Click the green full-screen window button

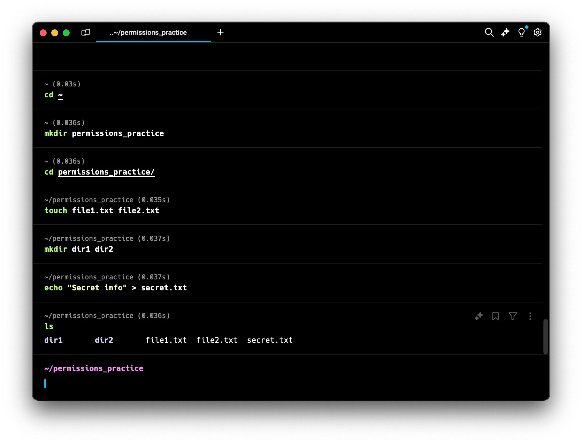coord(66,33)
